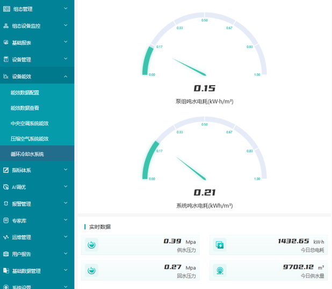
Task: Expand the 专家库 menu chevron
Action: [66, 220]
